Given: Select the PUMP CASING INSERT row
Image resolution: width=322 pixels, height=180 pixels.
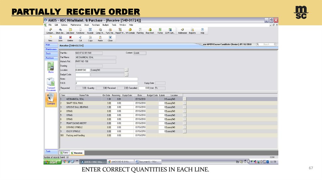Looking at the screenshot, I should [x=169, y=123].
